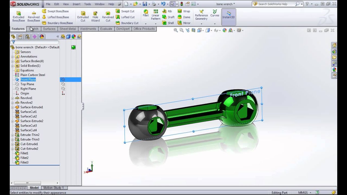This screenshot has width=347, height=195.
Task: Select the Revolved Cut tool
Action: click(108, 17)
